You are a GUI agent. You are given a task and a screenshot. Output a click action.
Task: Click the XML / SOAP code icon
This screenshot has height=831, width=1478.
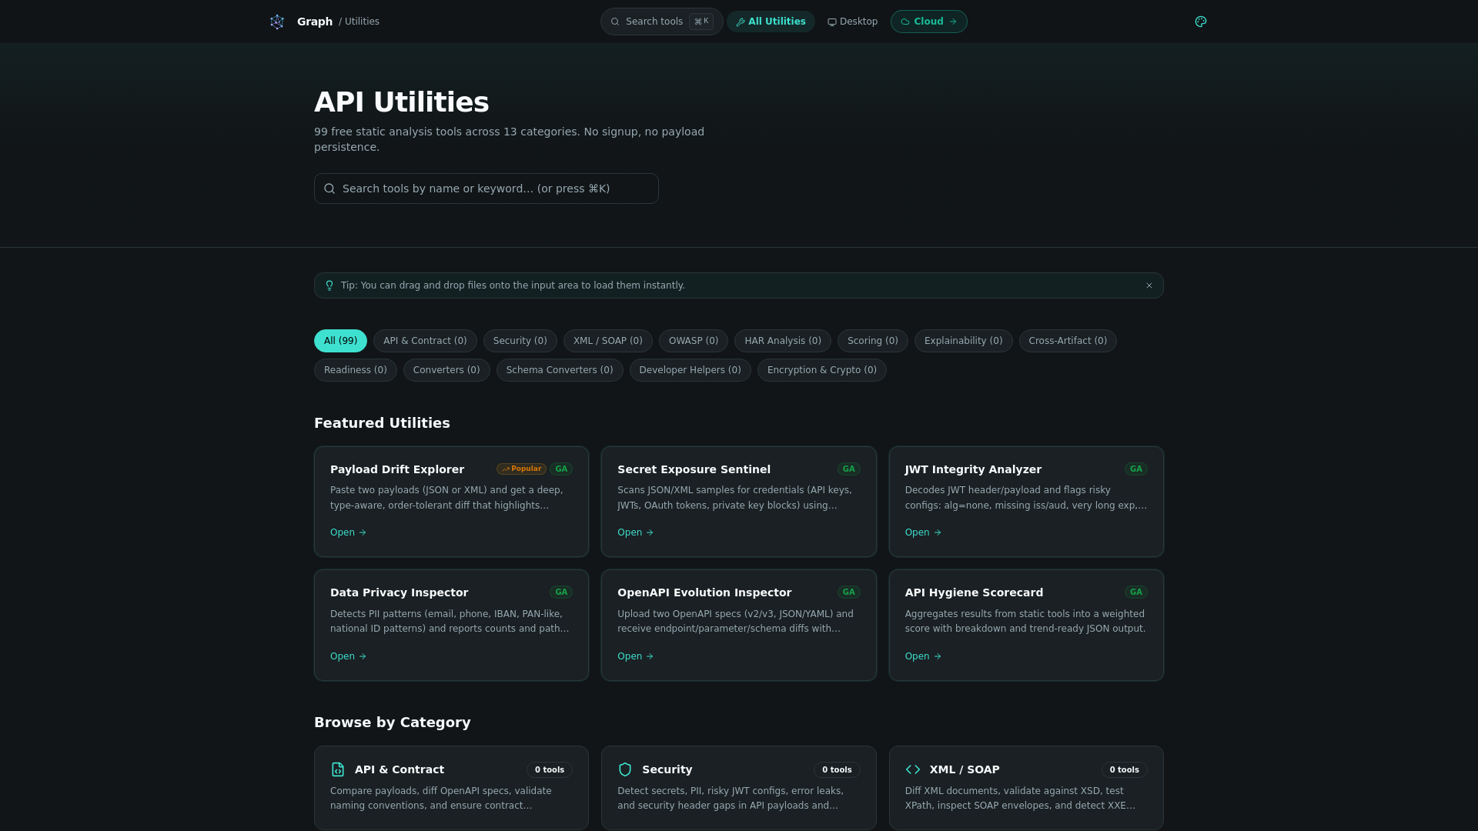click(x=913, y=769)
